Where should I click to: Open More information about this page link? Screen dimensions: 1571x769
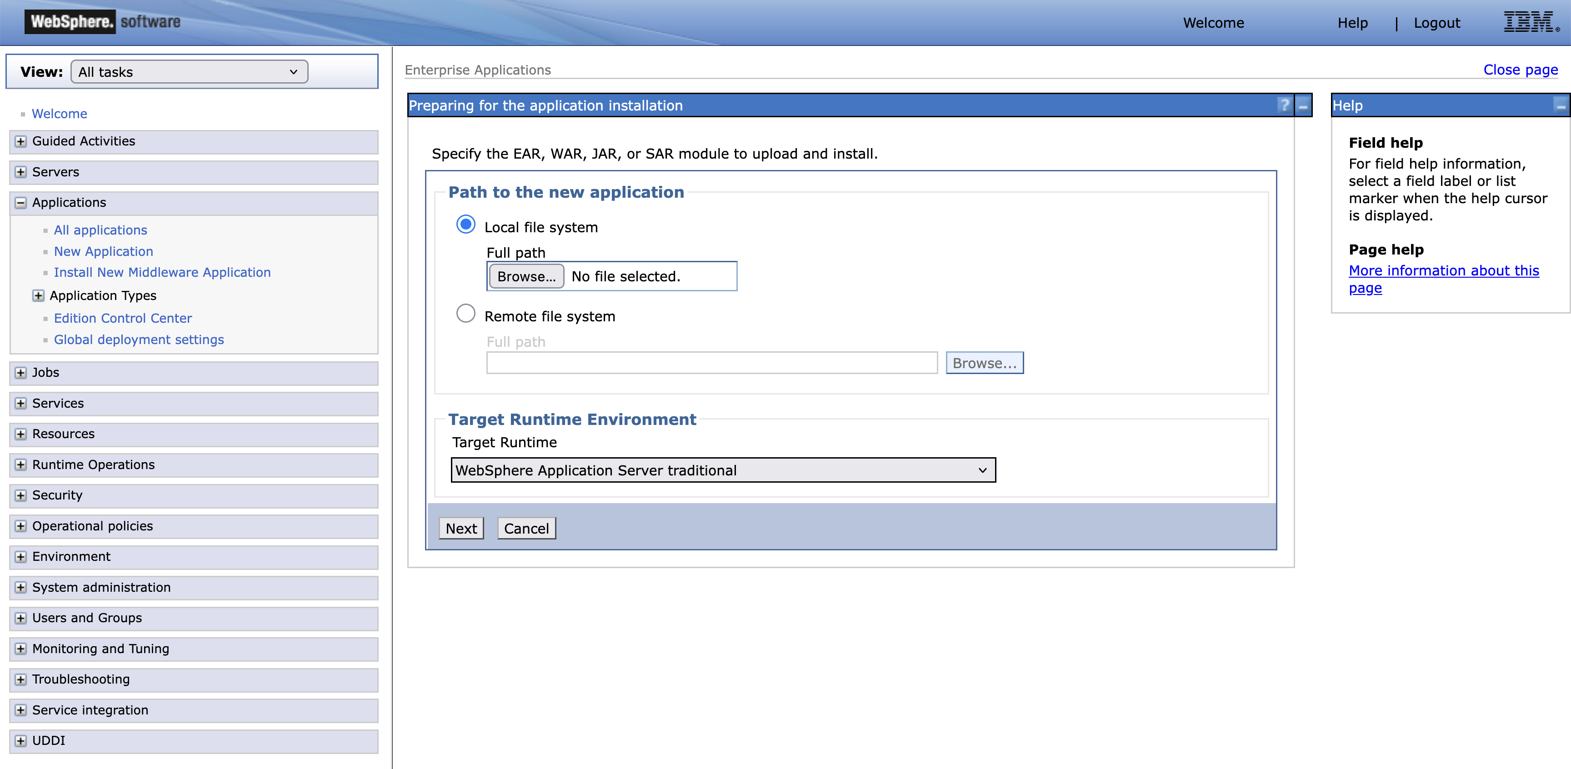tap(1443, 271)
